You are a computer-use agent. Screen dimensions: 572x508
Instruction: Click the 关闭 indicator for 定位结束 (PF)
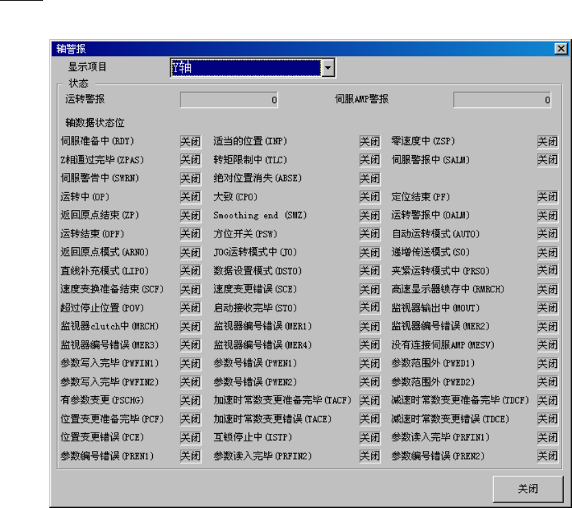point(547,197)
